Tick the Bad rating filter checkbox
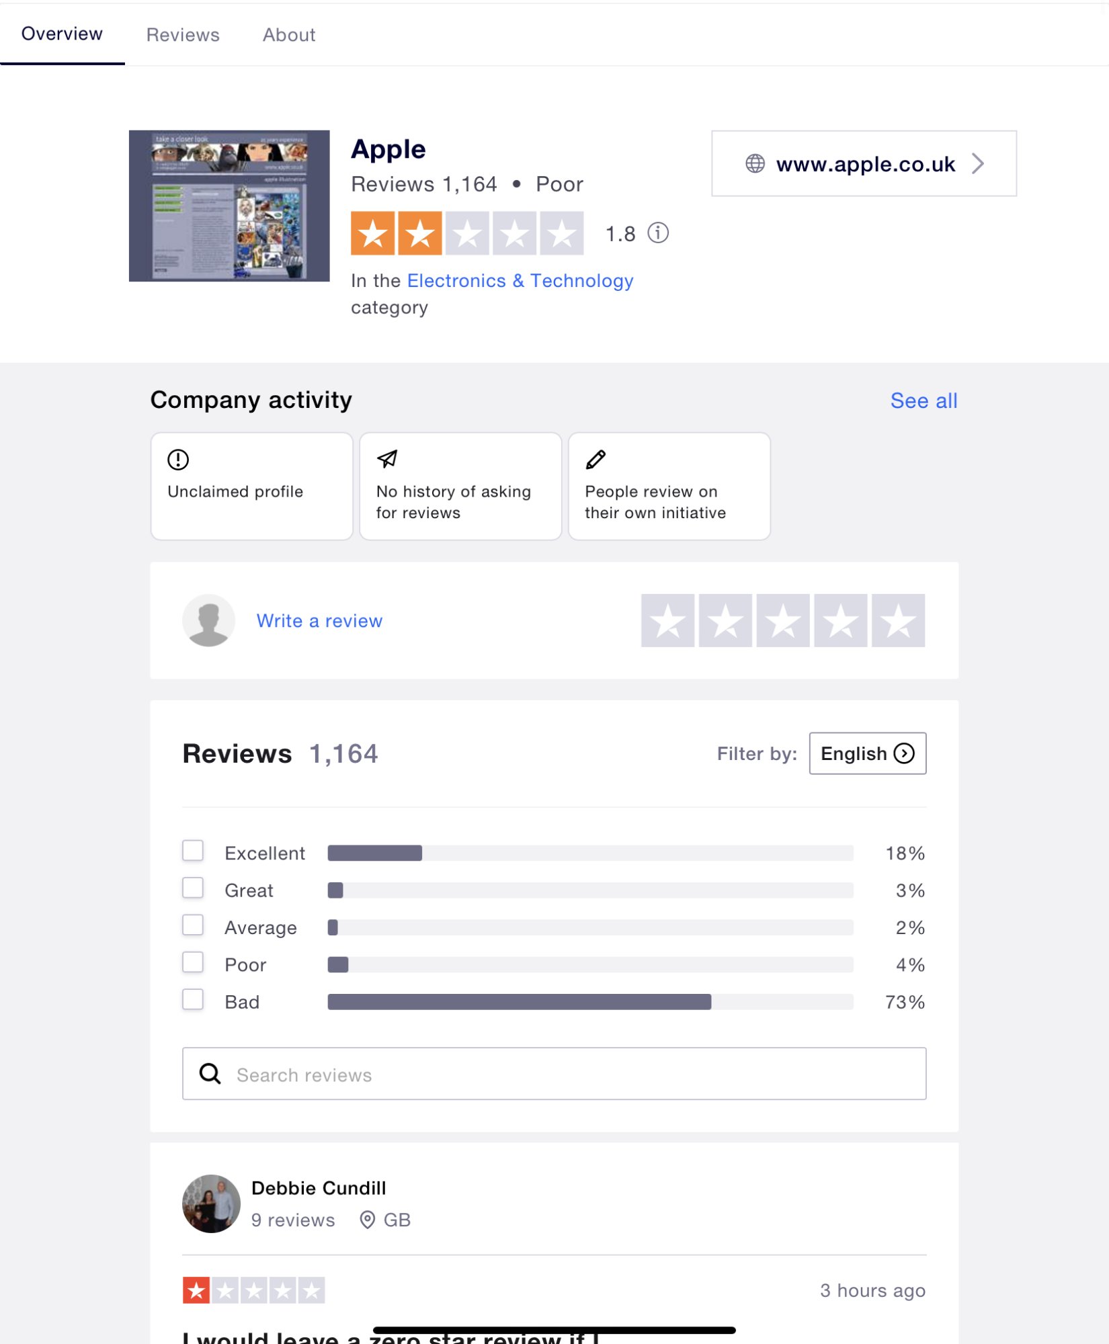The height and width of the screenshot is (1344, 1109). (193, 1000)
